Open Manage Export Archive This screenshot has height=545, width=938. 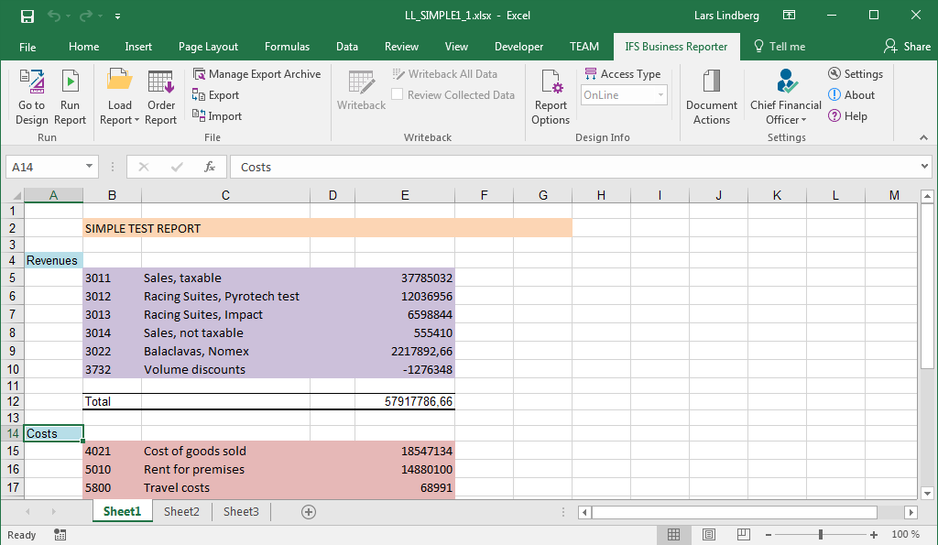[x=257, y=74]
